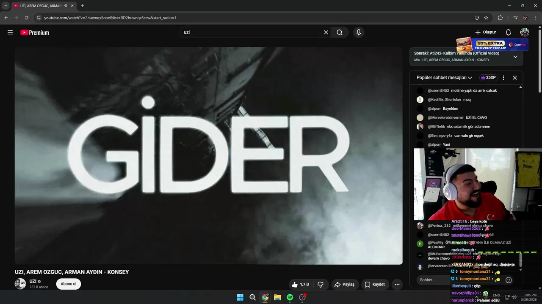Like the video (1,7 B)
Viewport: 542px width, 304px height.
tap(300, 285)
